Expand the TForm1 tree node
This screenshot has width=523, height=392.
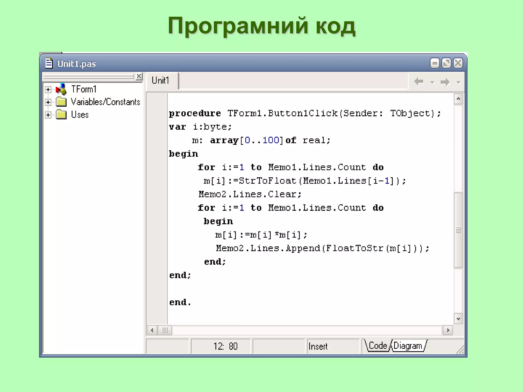(48, 90)
